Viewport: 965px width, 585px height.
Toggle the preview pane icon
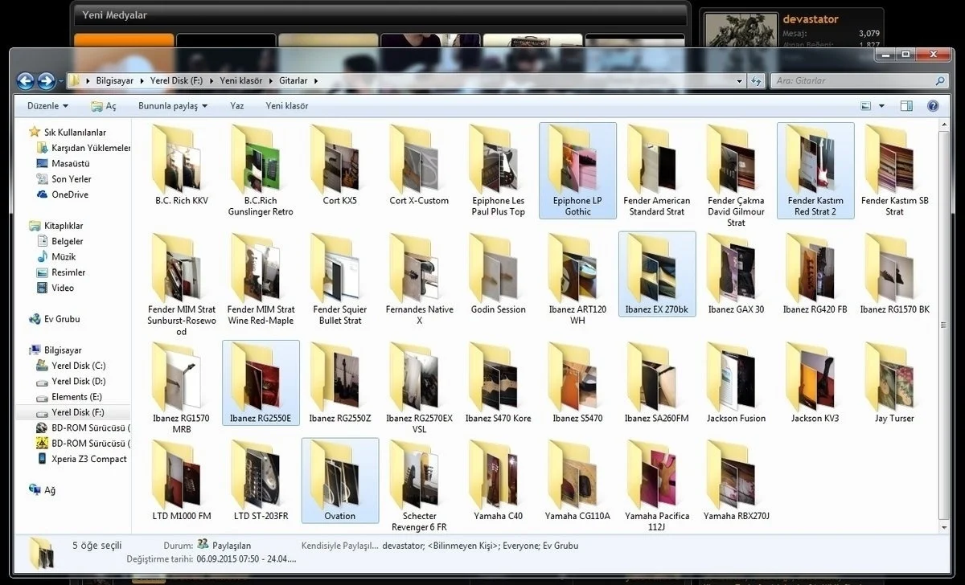(906, 106)
